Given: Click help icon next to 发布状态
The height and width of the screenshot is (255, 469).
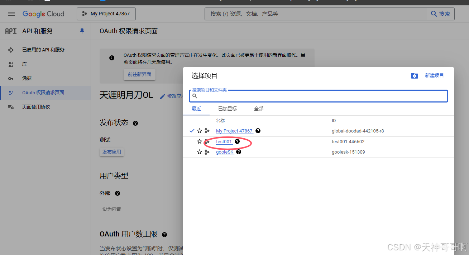Looking at the screenshot, I should click(x=135, y=123).
